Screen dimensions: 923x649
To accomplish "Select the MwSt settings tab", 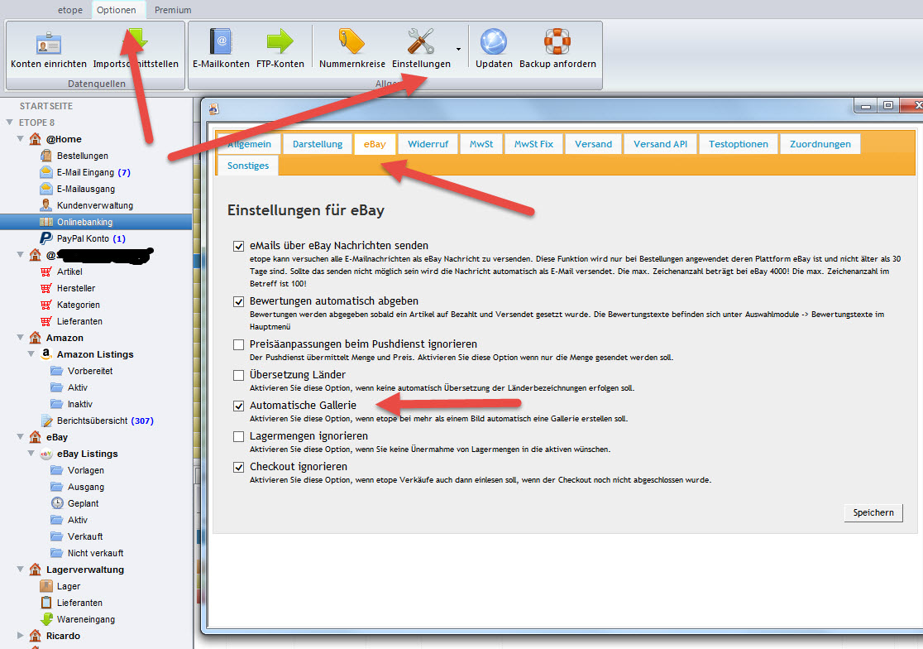I will pos(481,144).
